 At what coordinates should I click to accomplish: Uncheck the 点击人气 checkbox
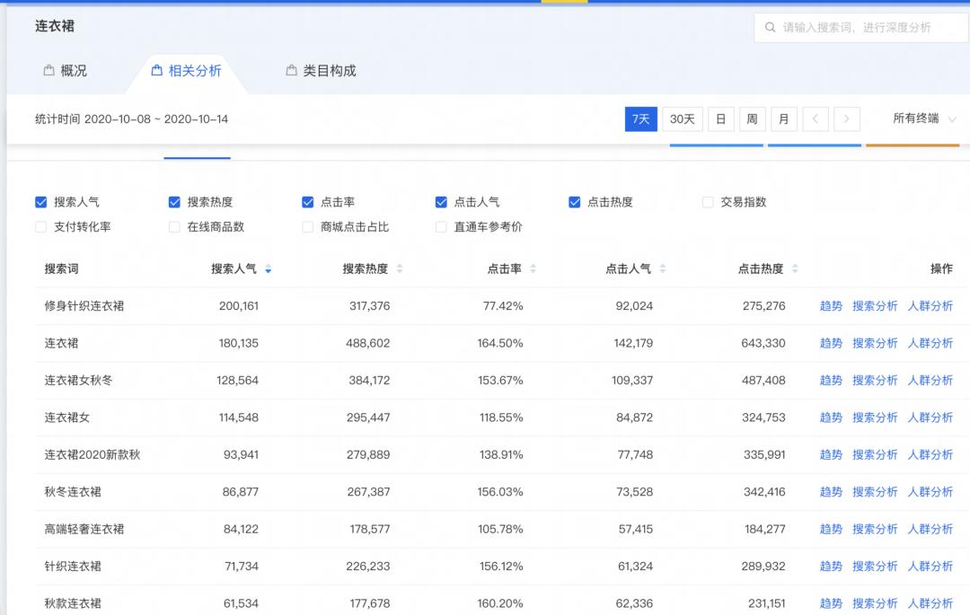440,201
